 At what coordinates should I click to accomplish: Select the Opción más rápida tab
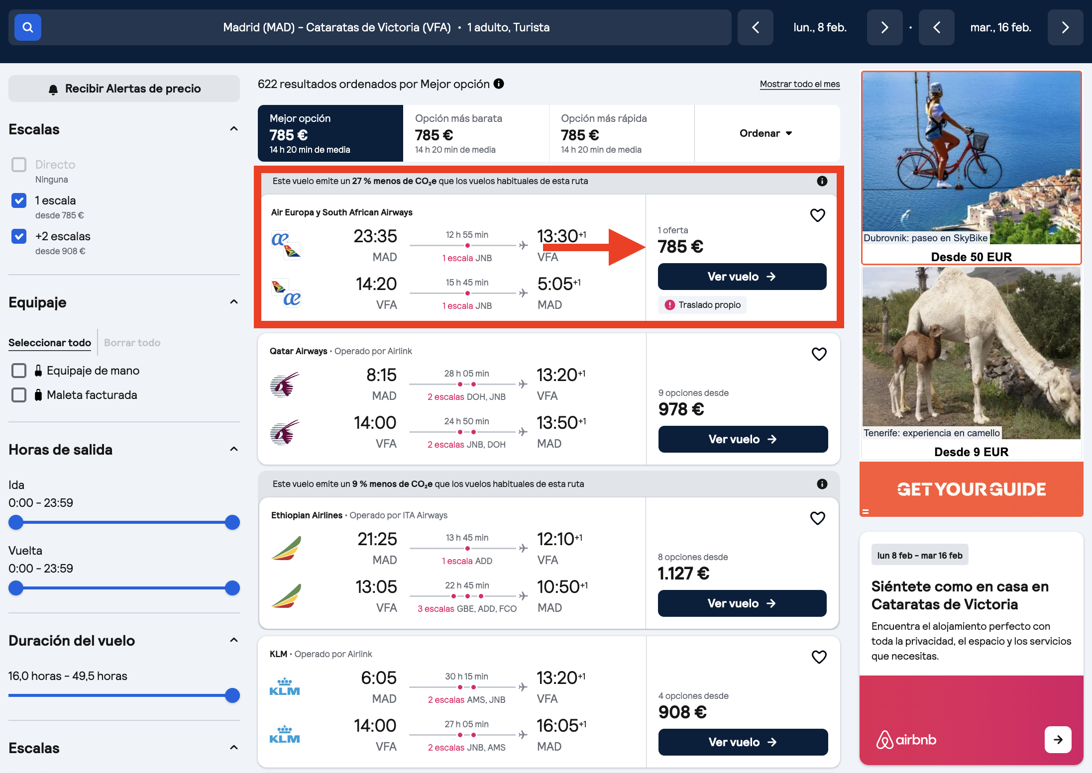click(x=622, y=133)
